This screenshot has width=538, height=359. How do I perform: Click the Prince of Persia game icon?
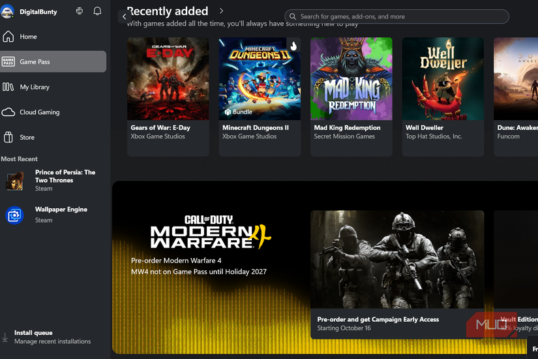click(x=15, y=181)
